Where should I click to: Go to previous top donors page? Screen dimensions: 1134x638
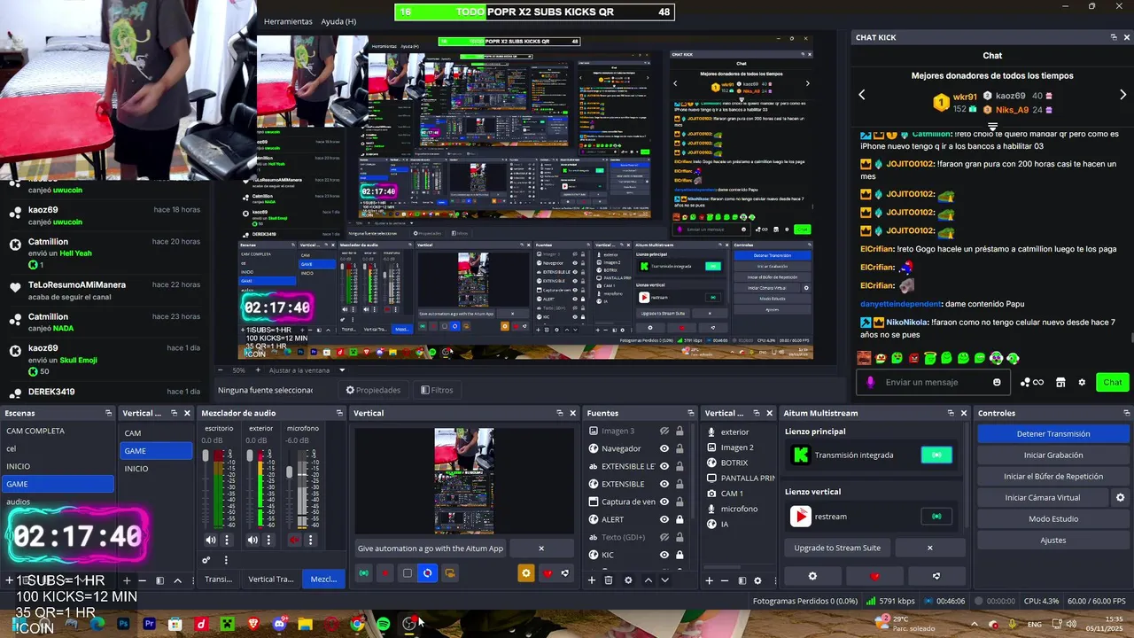tap(861, 95)
